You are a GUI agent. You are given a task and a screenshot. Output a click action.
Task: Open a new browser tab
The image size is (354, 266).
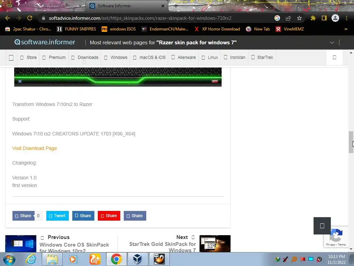[176, 6]
